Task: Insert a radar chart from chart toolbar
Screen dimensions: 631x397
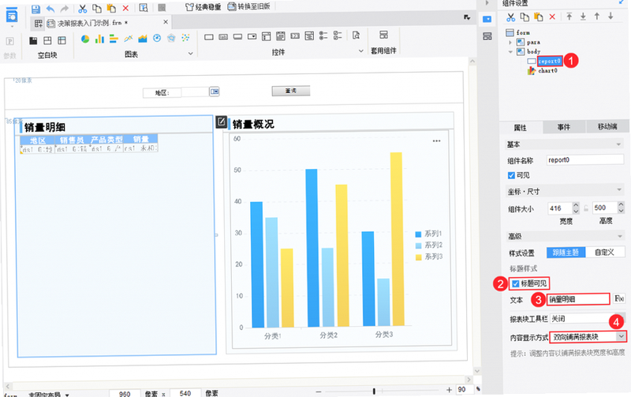Action: coord(171,38)
